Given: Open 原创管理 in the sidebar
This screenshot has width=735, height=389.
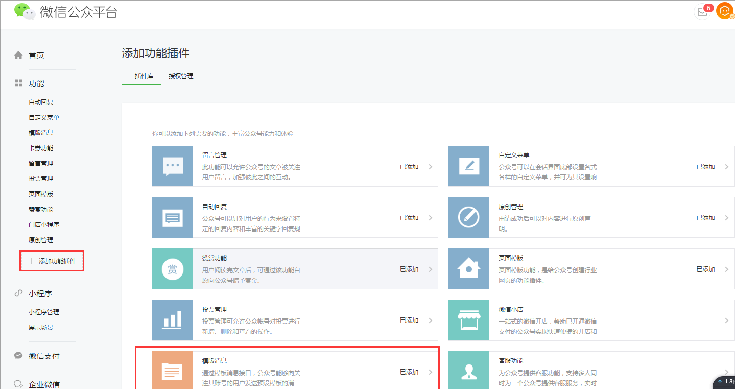Looking at the screenshot, I should 41,240.
